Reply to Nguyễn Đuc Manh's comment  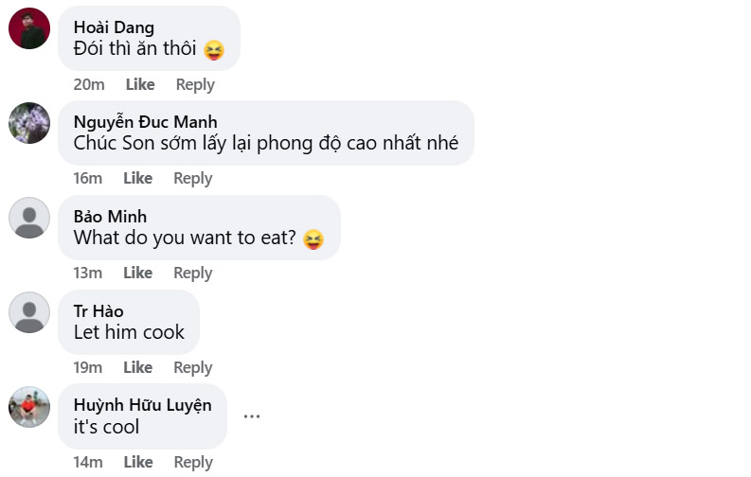(x=192, y=178)
